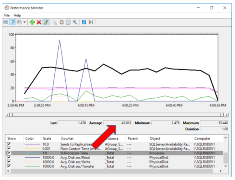Click the scale value 0.001 for Flow Control Time

[x=46, y=148]
